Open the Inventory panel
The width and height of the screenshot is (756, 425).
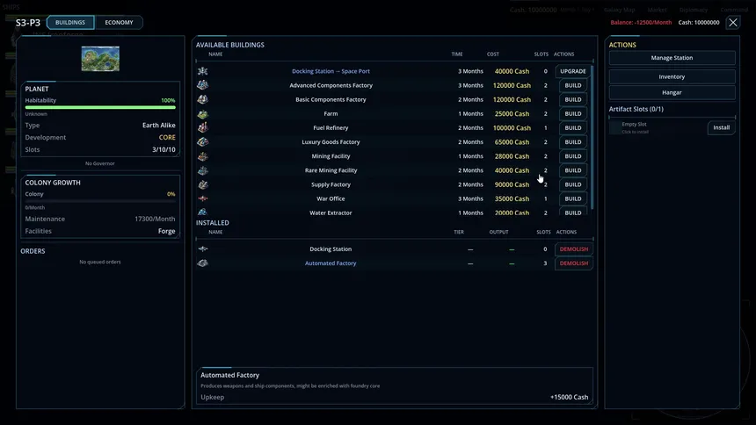point(672,76)
